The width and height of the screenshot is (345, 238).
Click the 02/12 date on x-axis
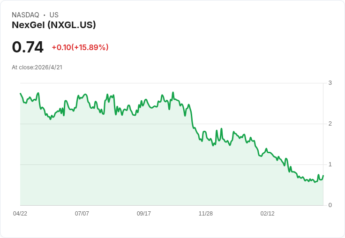click(267, 214)
